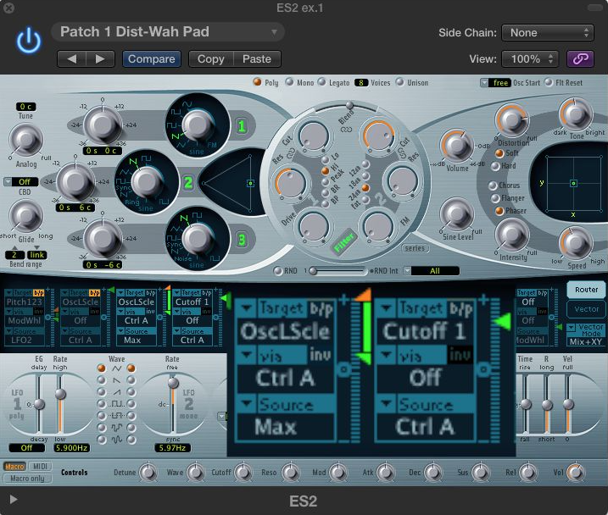Click the Detune macro knob

(148, 473)
